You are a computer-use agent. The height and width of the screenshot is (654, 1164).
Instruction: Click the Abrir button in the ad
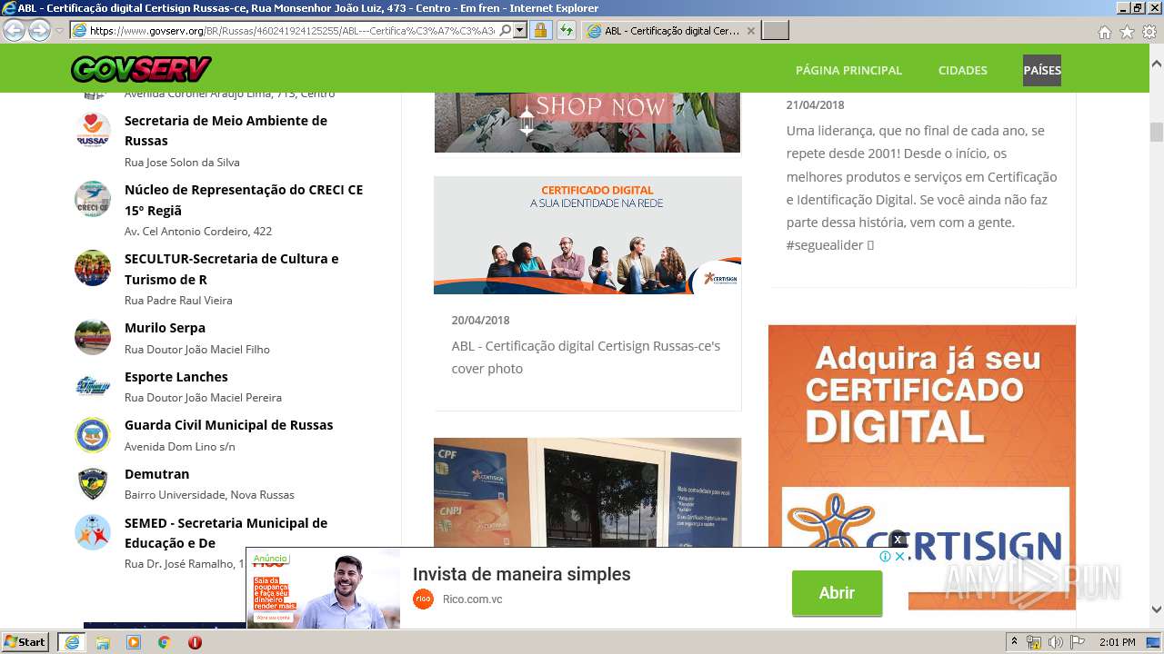[x=837, y=593]
